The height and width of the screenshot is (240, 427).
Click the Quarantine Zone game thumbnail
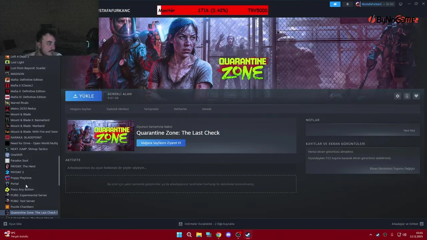[101, 135]
